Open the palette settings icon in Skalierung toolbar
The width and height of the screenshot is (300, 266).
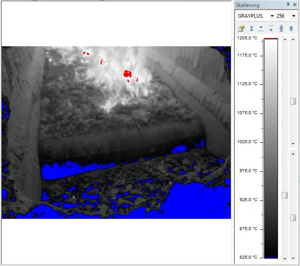[x=241, y=29]
